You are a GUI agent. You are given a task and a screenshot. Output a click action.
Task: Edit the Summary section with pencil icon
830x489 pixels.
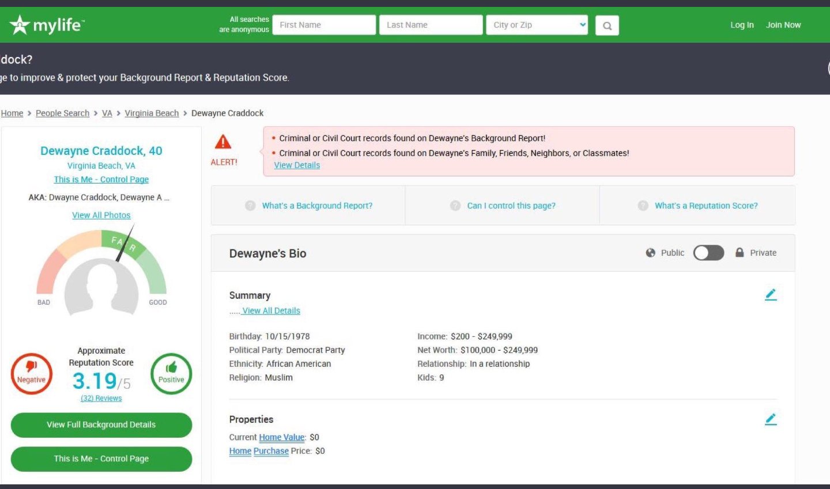771,295
